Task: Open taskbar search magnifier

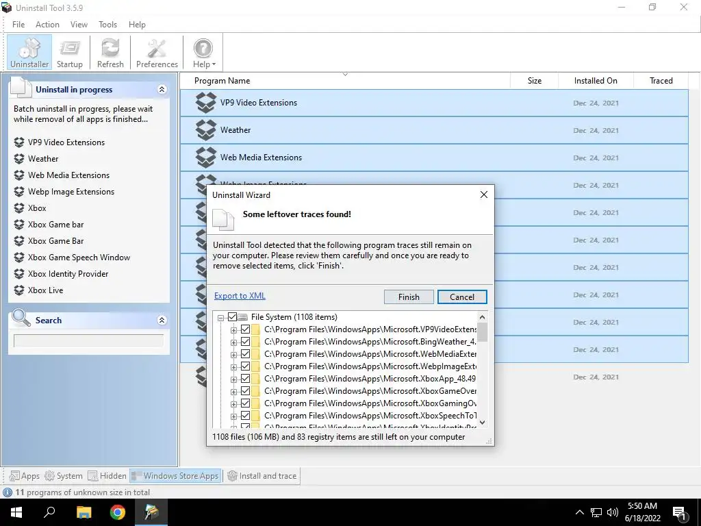Action: (x=49, y=512)
